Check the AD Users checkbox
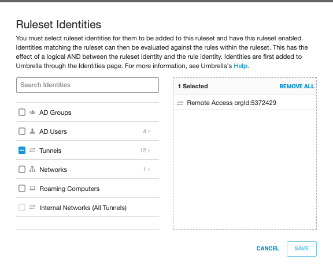This screenshot has width=333, height=270. [x=22, y=132]
